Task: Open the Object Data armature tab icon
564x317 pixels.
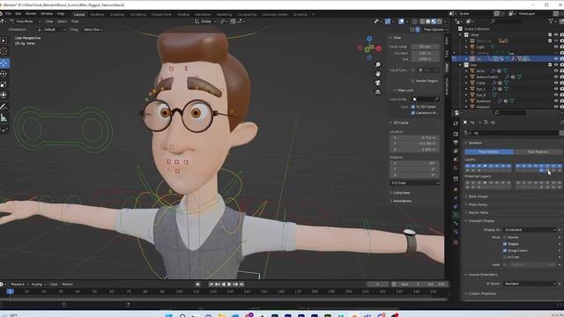Action: click(x=456, y=215)
